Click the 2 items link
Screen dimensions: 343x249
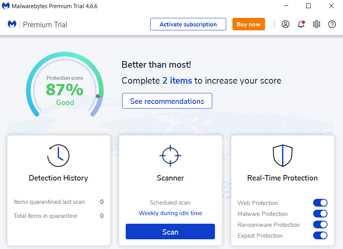pos(177,81)
